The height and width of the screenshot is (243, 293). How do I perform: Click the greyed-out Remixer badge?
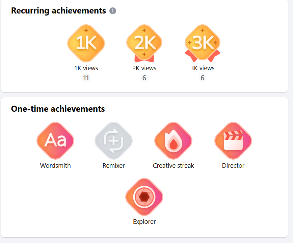point(114,141)
